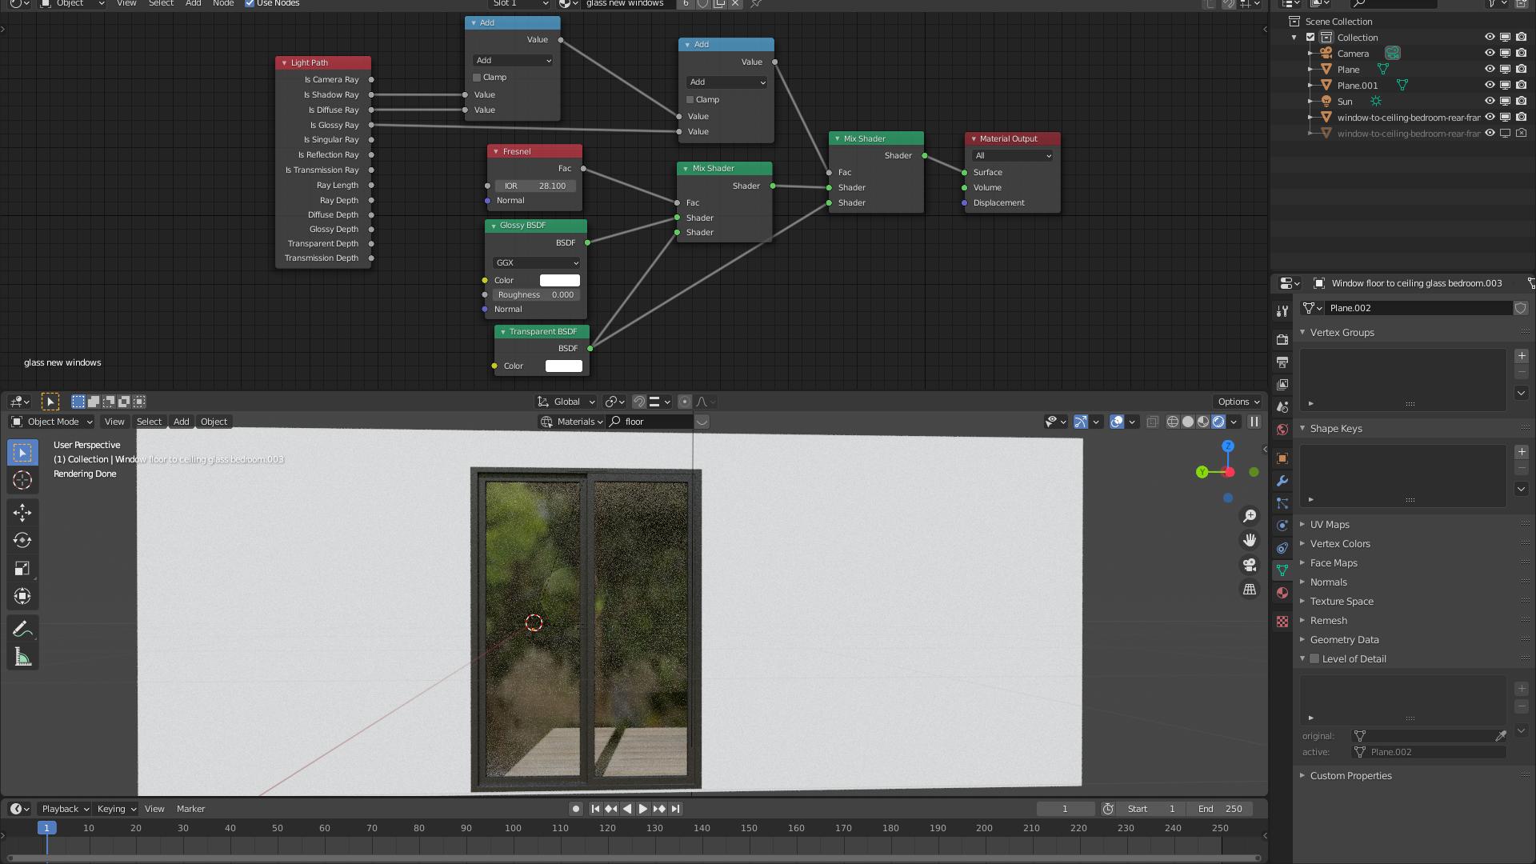This screenshot has width=1536, height=864.
Task: Click the zoom magnifier viewport icon
Action: pyautogui.click(x=1250, y=516)
